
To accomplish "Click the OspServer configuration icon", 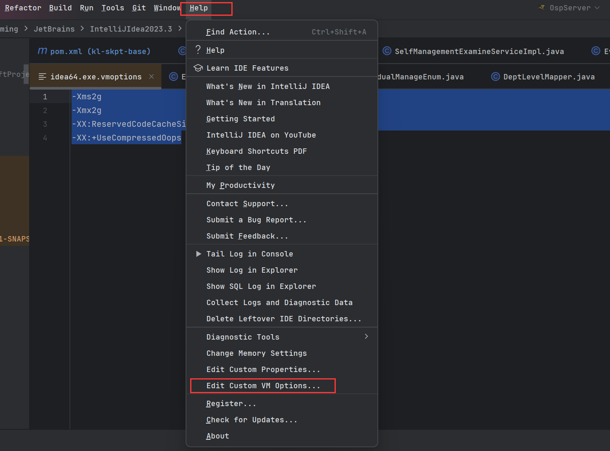I will [x=541, y=7].
